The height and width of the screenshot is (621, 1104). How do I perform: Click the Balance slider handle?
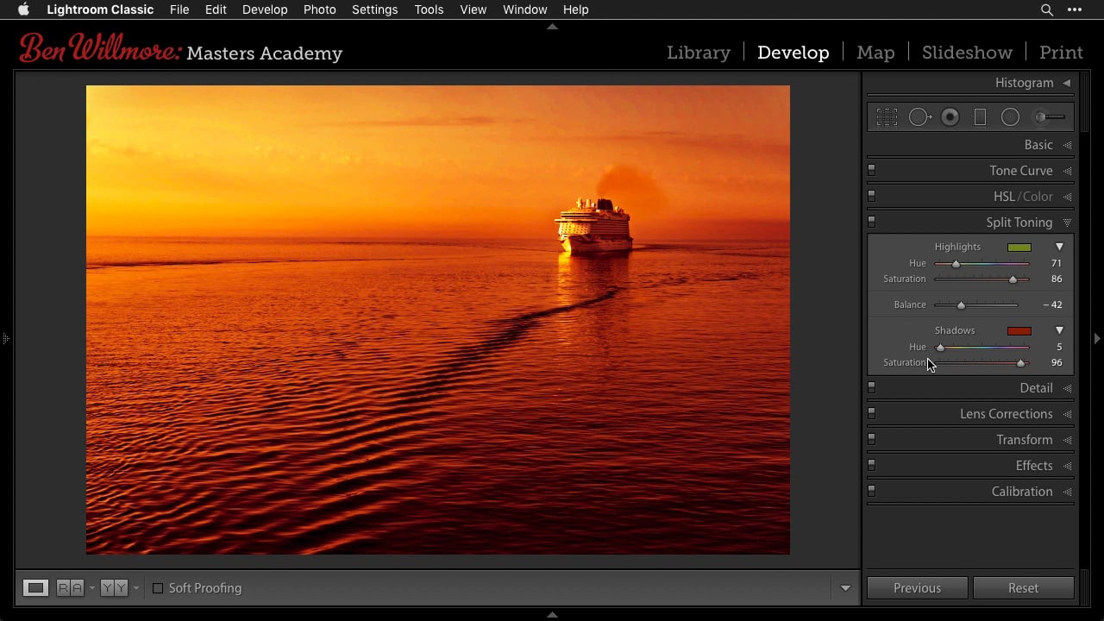961,305
